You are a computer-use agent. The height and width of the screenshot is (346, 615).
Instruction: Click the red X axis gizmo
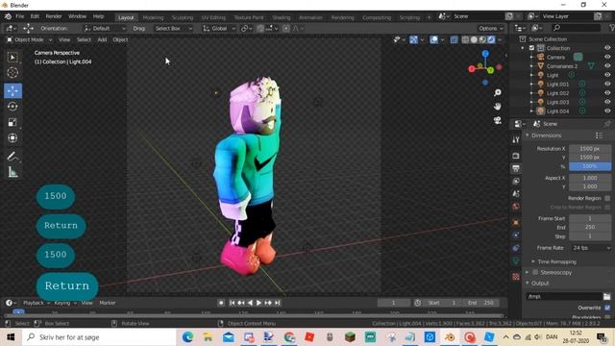[x=472, y=69]
